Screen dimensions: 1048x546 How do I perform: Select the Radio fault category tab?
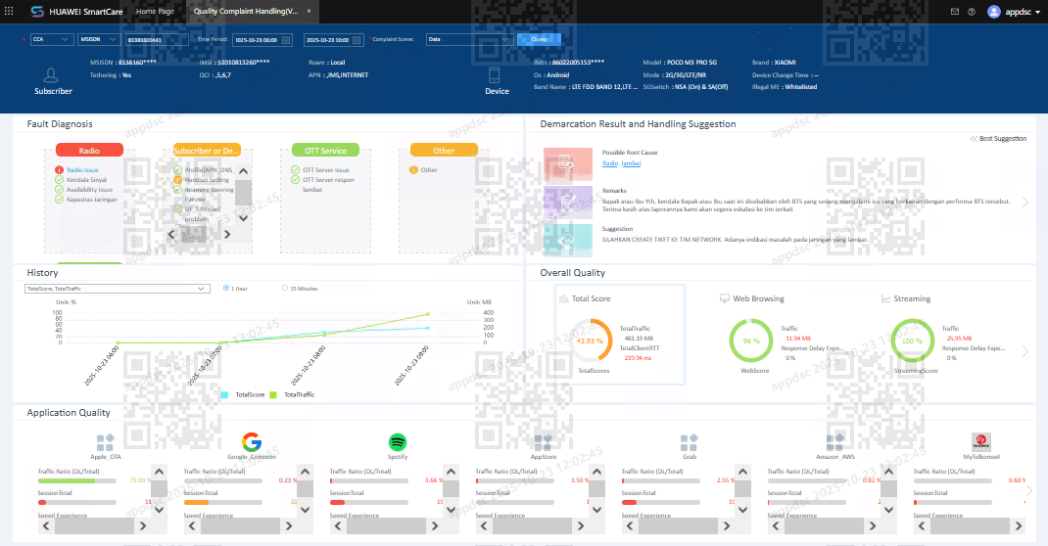pos(89,151)
